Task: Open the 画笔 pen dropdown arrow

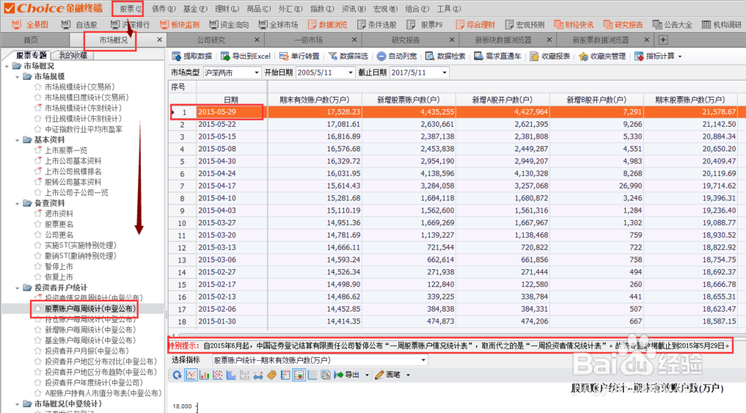Action: 408,375
